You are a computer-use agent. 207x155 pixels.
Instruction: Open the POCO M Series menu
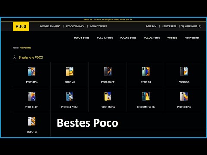[x=128, y=38]
